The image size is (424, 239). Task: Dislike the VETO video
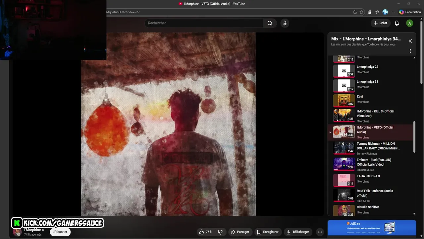(220, 232)
